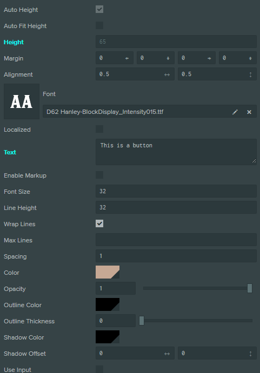The width and height of the screenshot is (260, 373).
Task: Click the right margin input field
Action: (x=197, y=58)
